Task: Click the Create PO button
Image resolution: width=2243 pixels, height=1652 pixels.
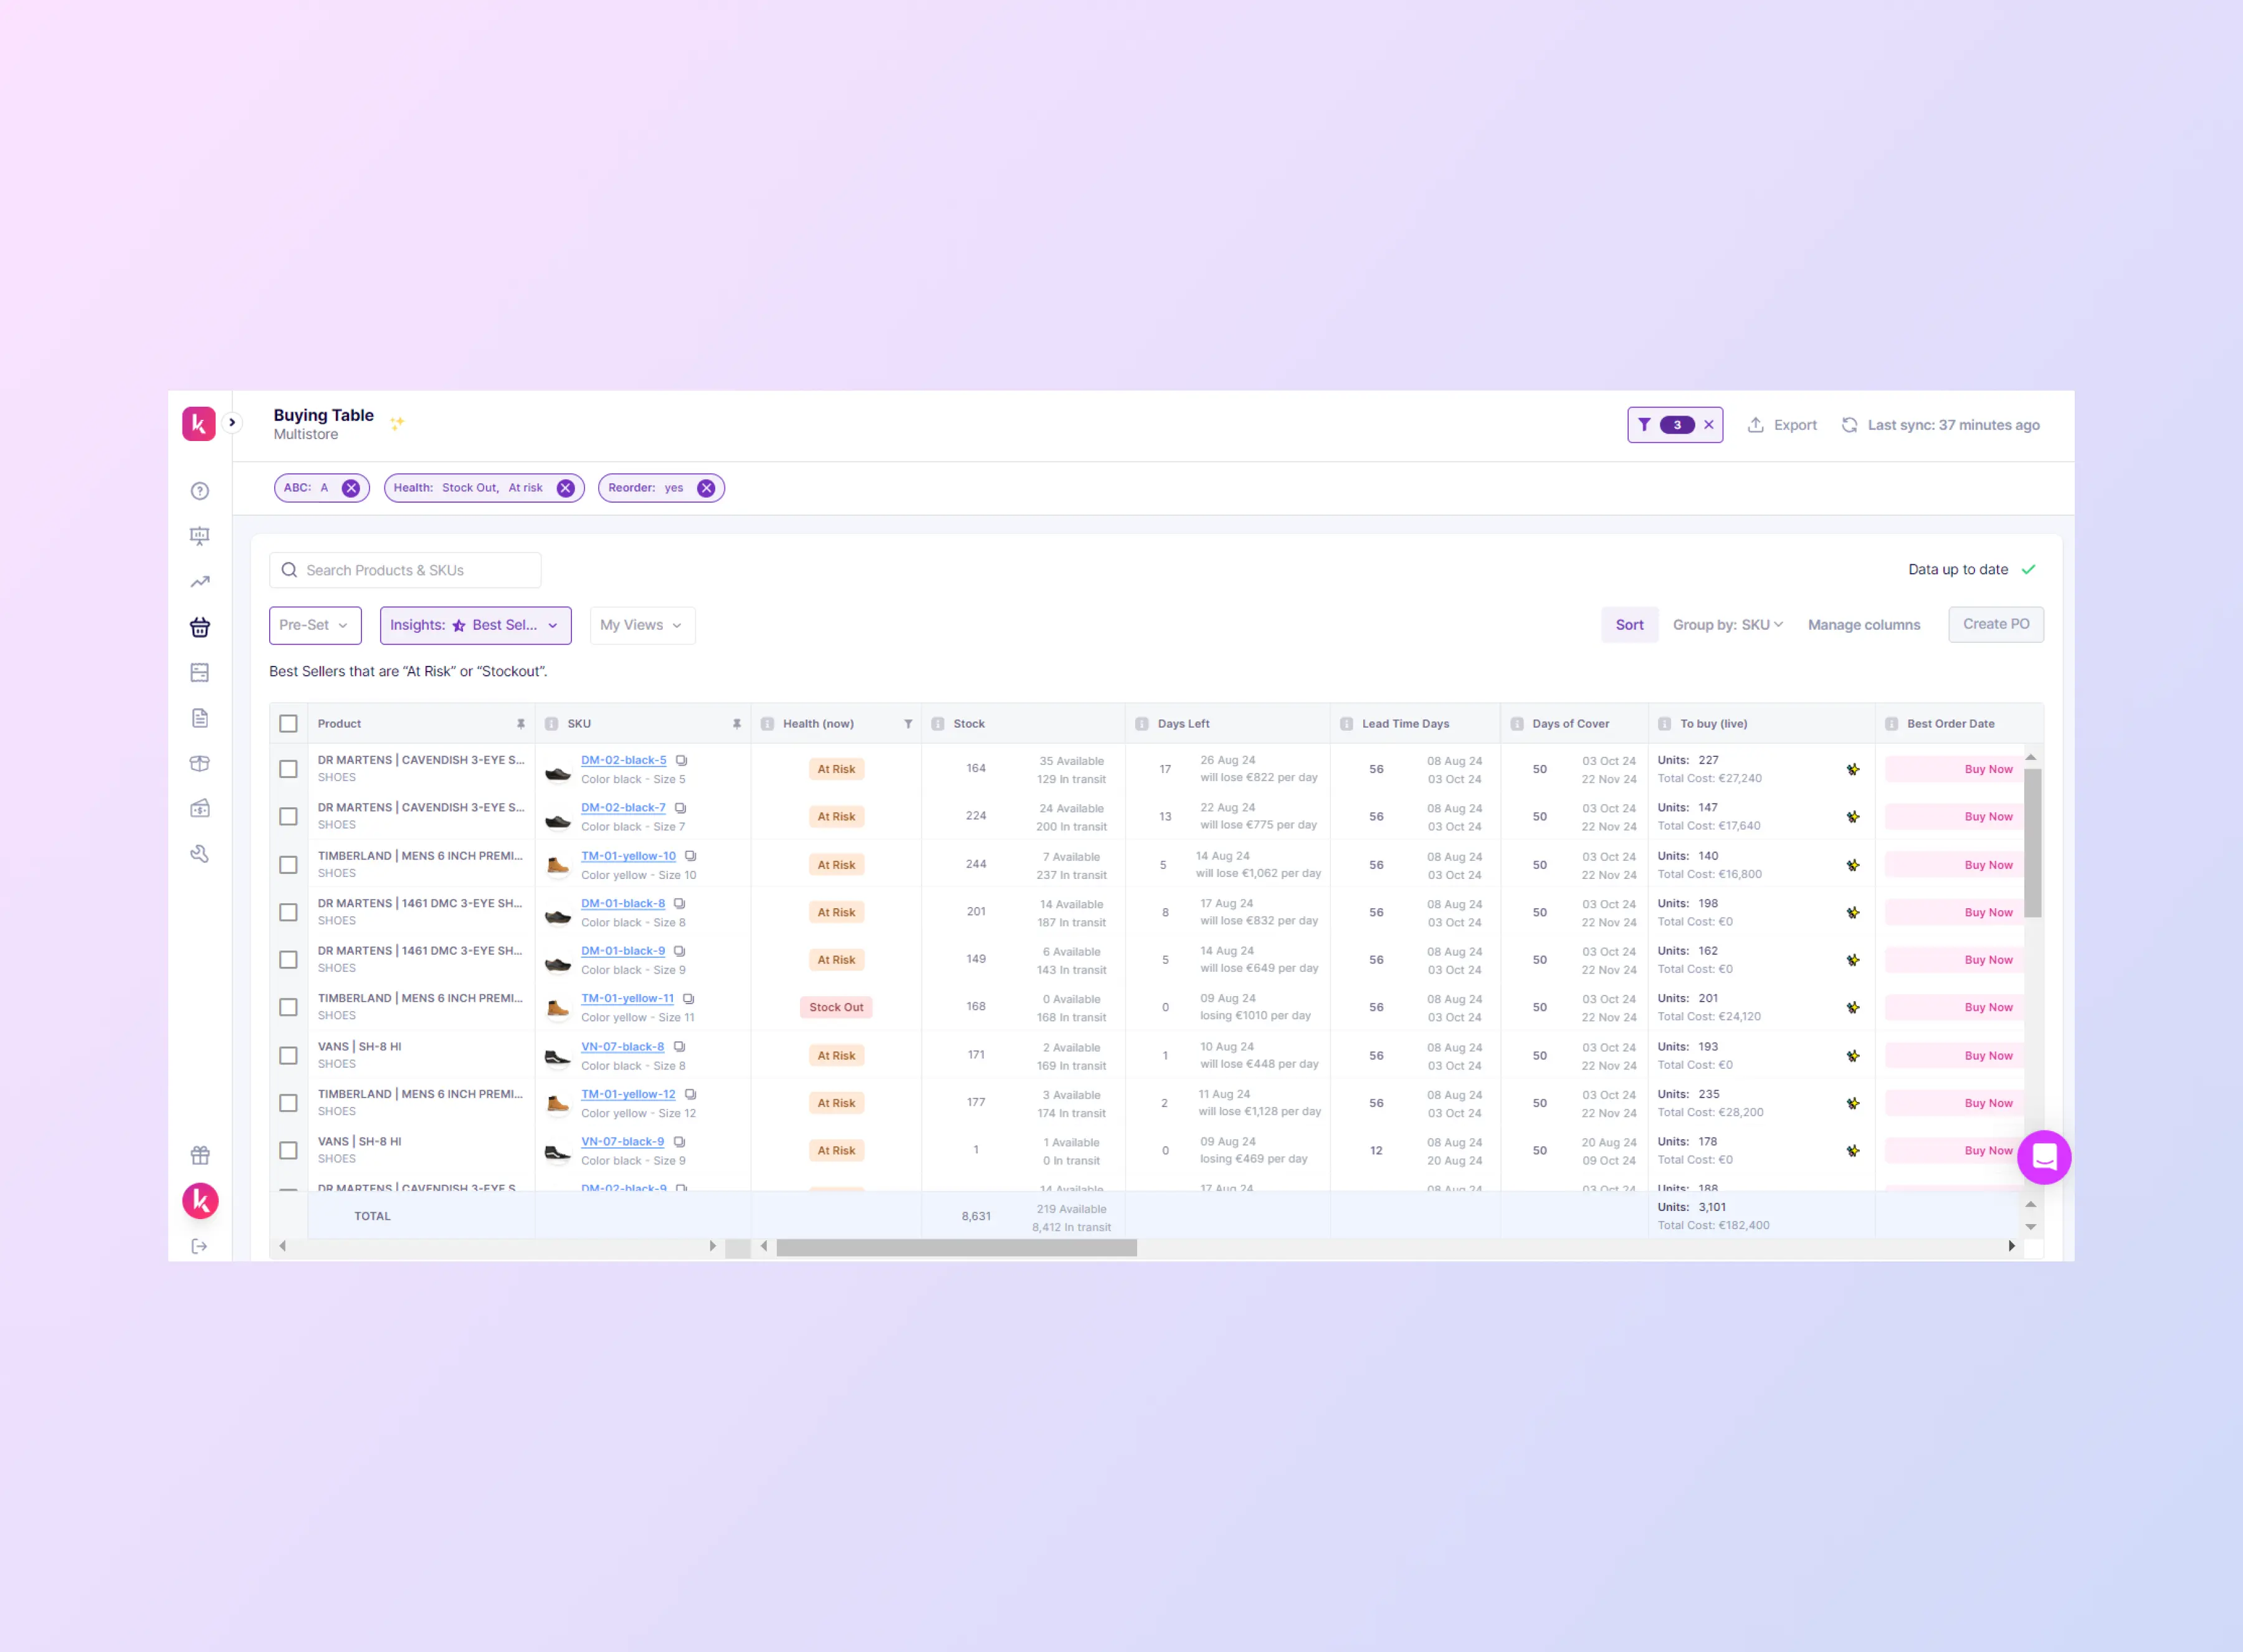Action: click(1996, 624)
